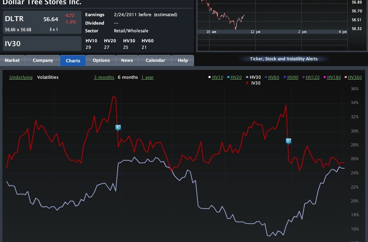
Task: Switch to the Options tab
Action: [101, 60]
